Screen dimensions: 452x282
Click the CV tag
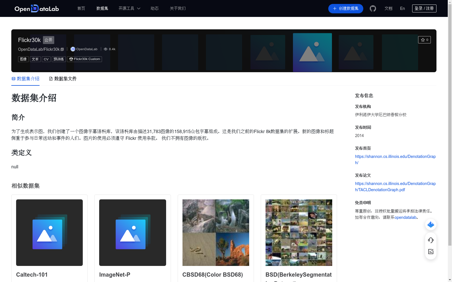[x=46, y=59]
